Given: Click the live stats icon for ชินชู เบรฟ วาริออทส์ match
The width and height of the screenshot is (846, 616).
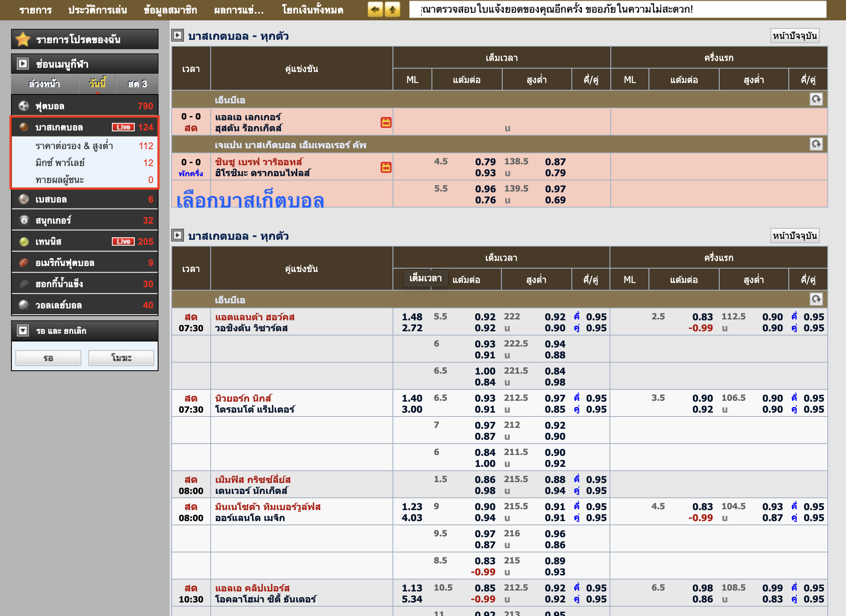Looking at the screenshot, I should coord(386,167).
